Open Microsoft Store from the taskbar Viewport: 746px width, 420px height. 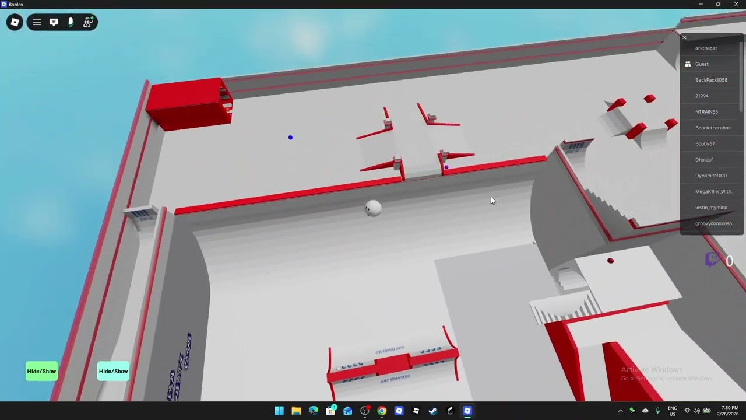(x=330, y=411)
